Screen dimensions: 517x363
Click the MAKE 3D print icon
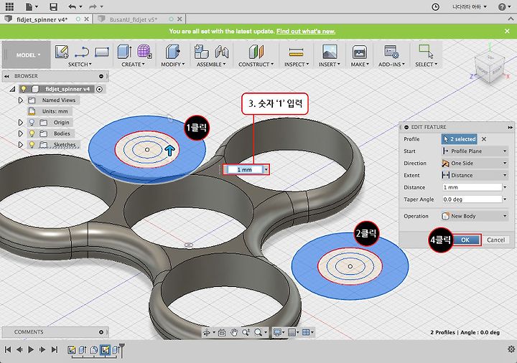pyautogui.click(x=360, y=52)
